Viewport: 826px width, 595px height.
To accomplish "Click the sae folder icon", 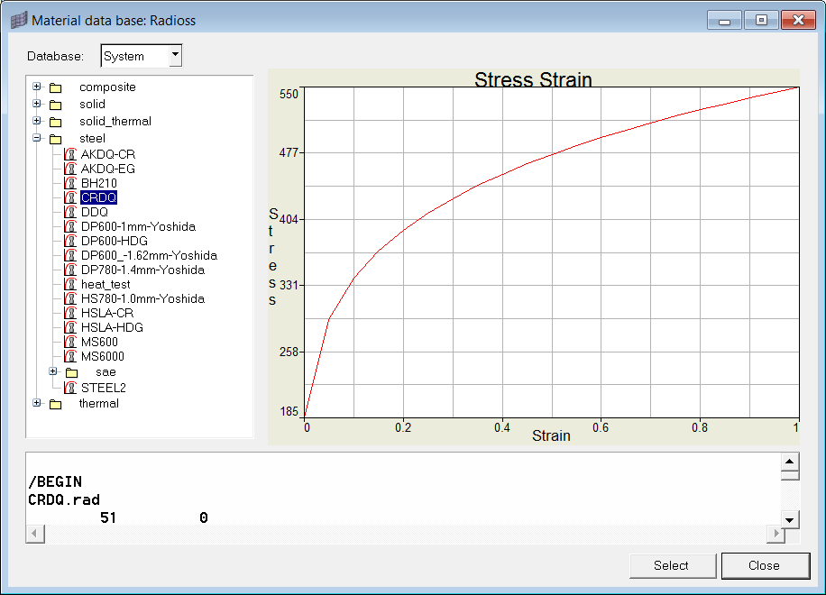I will point(71,373).
